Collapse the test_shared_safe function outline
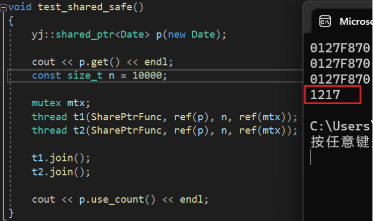 (3, 8)
